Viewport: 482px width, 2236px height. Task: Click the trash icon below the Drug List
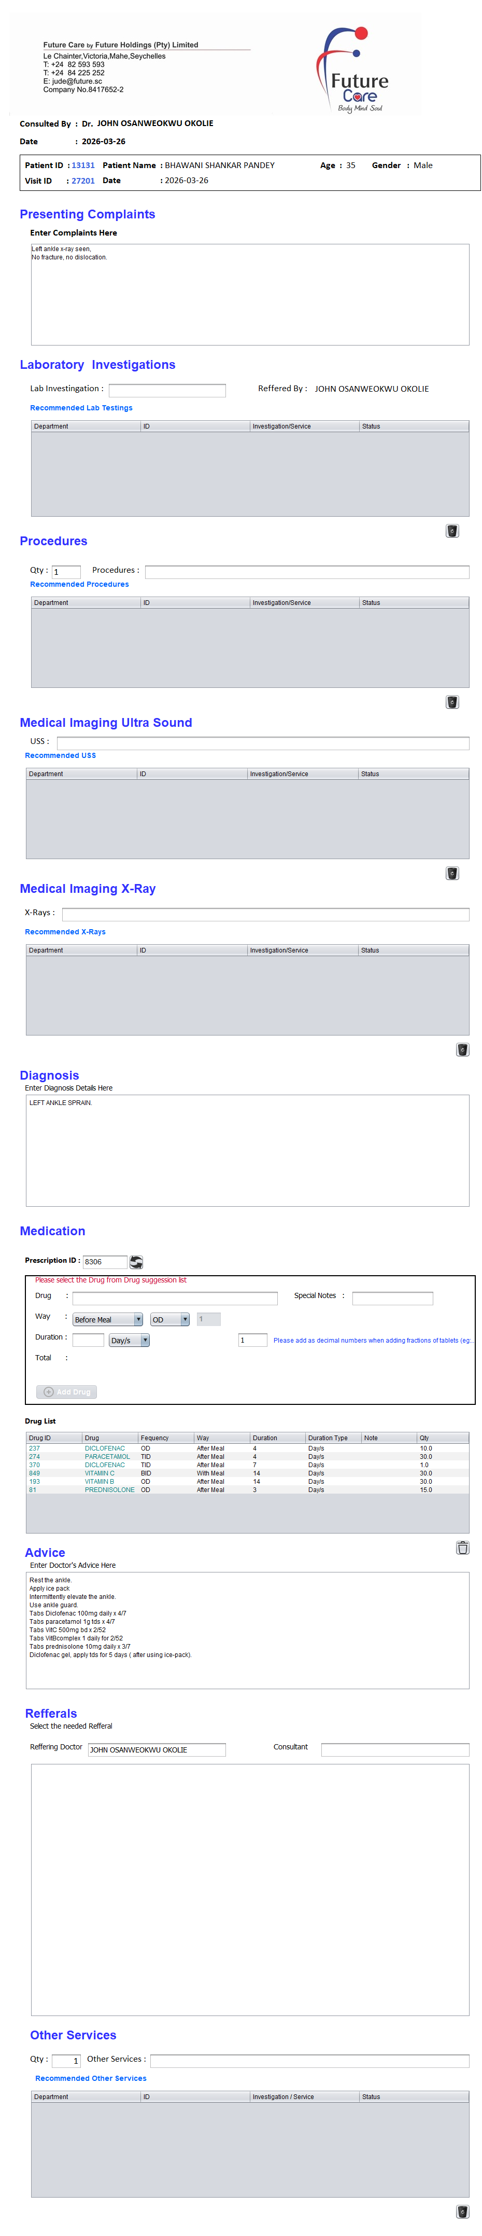tap(462, 1548)
